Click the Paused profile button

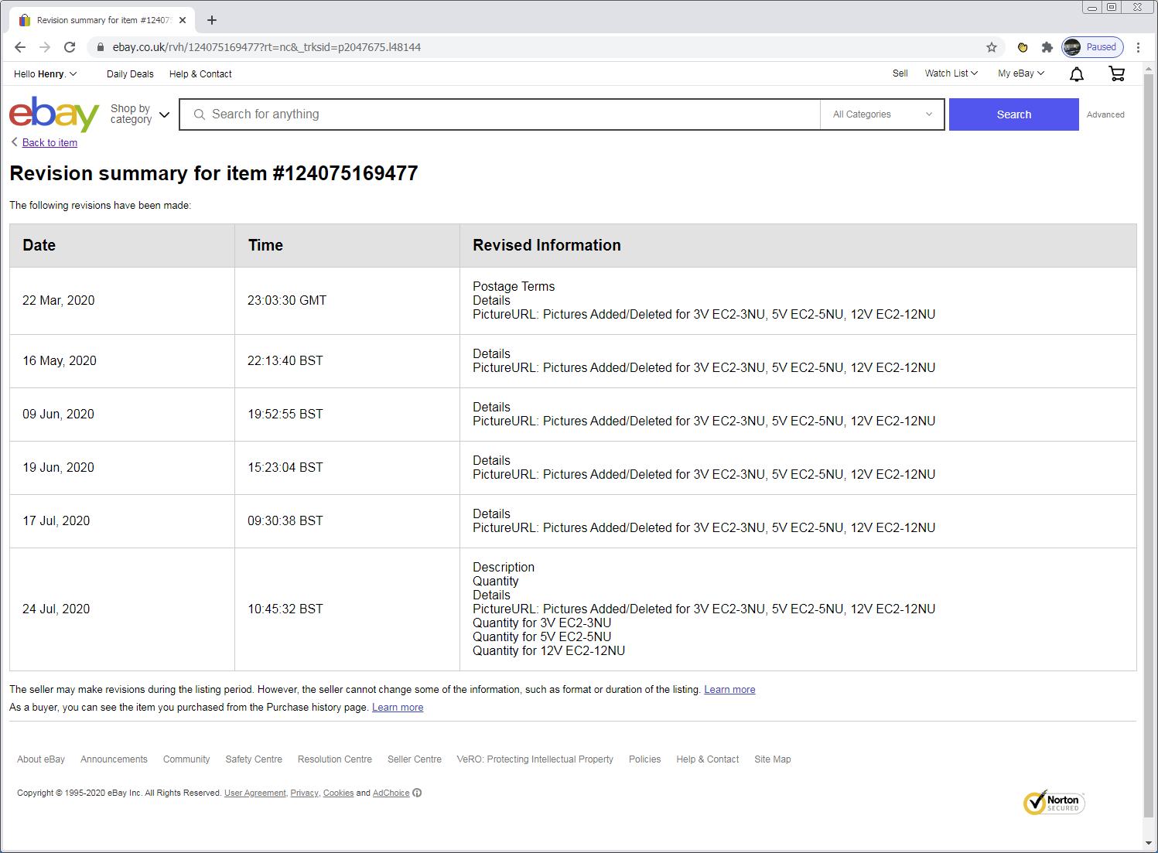click(x=1092, y=47)
